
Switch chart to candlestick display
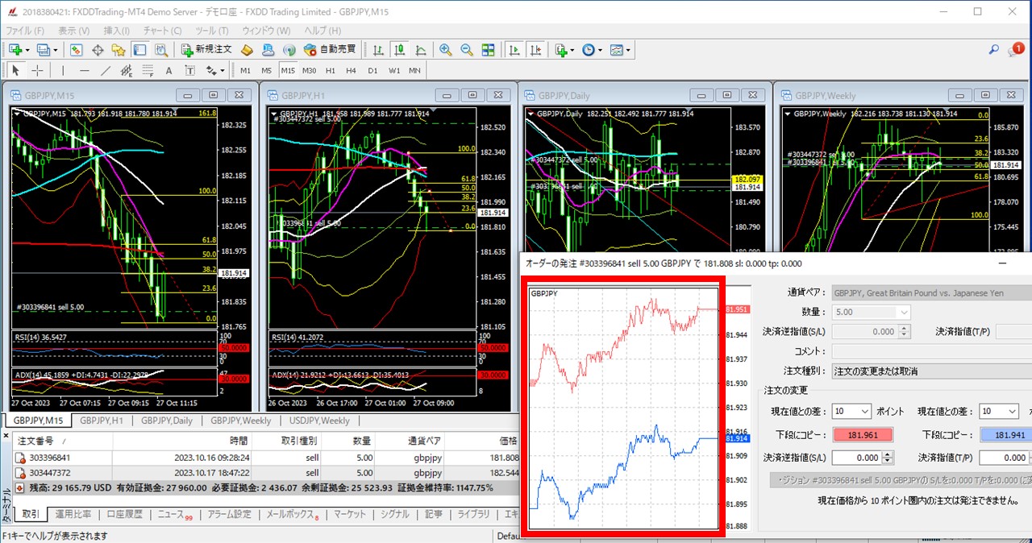[x=398, y=50]
